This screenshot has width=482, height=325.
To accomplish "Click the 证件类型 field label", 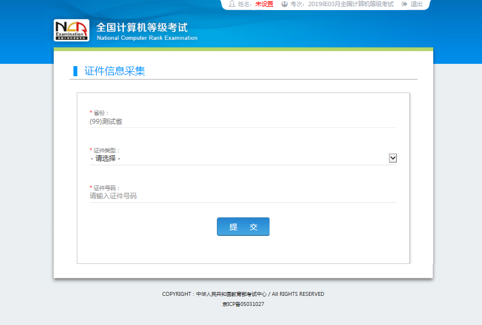I will coord(106,150).
